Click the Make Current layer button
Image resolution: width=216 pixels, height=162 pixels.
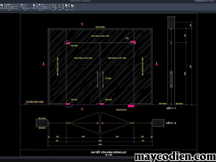(x=15, y=6)
